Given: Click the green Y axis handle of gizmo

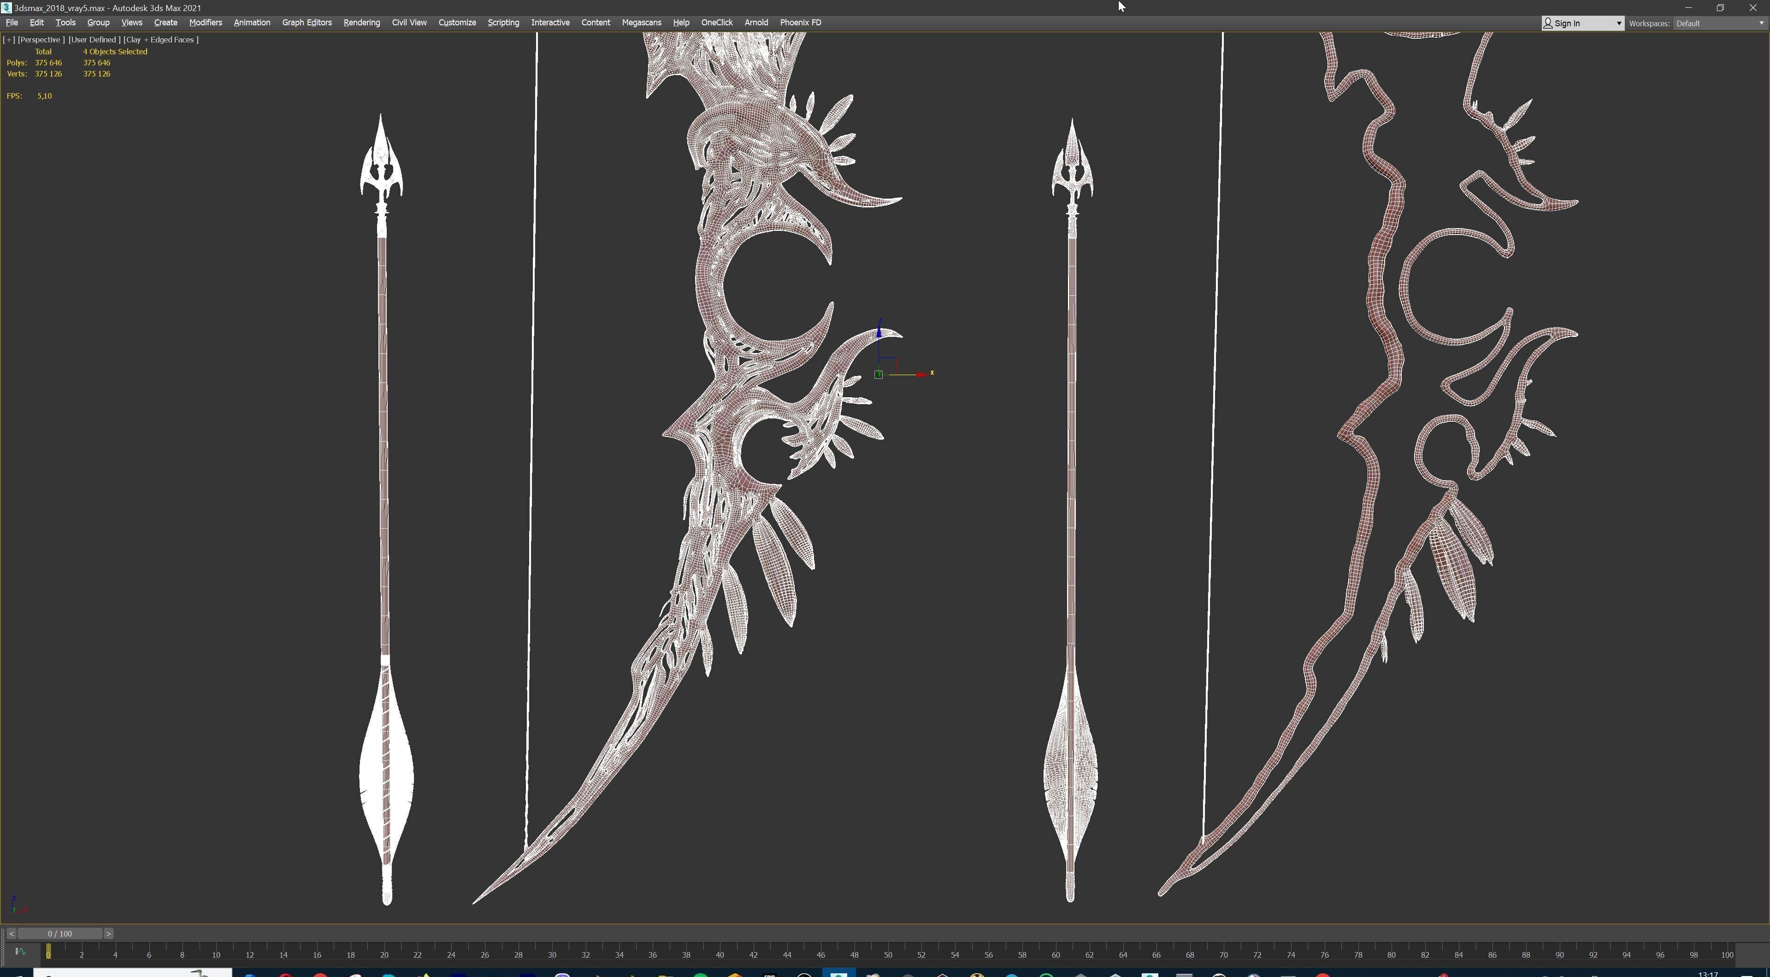Looking at the screenshot, I should click(x=878, y=375).
